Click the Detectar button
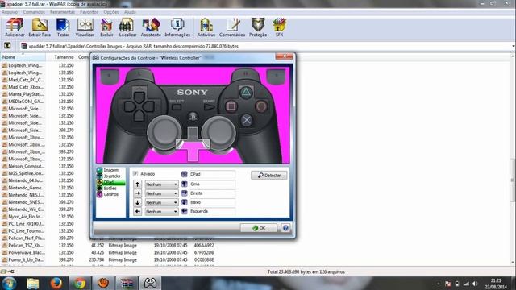 [268, 176]
